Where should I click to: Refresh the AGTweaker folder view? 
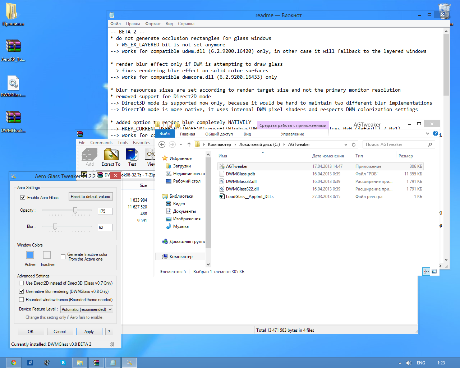[x=354, y=144]
